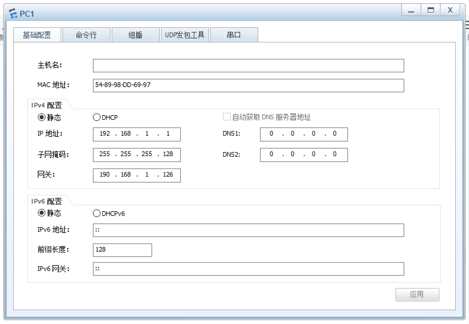Select the IPv6 静态 radio button
The width and height of the screenshot is (469, 324).
click(x=42, y=213)
